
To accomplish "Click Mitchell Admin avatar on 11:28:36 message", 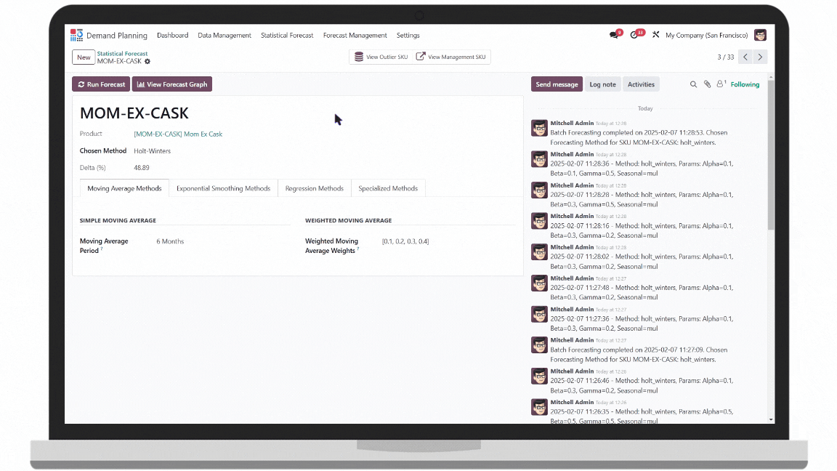I will click(x=539, y=159).
